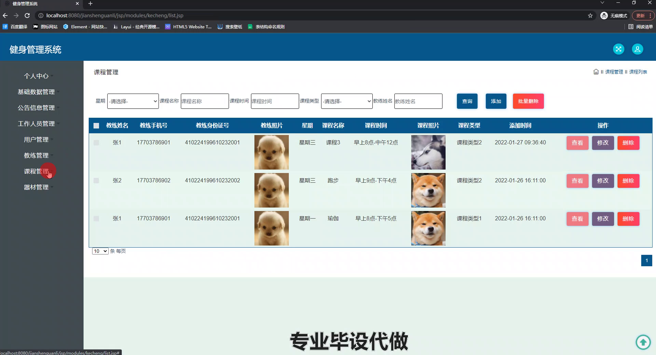Click the shiba course photo in 跑步 row
Screen dimensions: 656x355
coord(428,190)
